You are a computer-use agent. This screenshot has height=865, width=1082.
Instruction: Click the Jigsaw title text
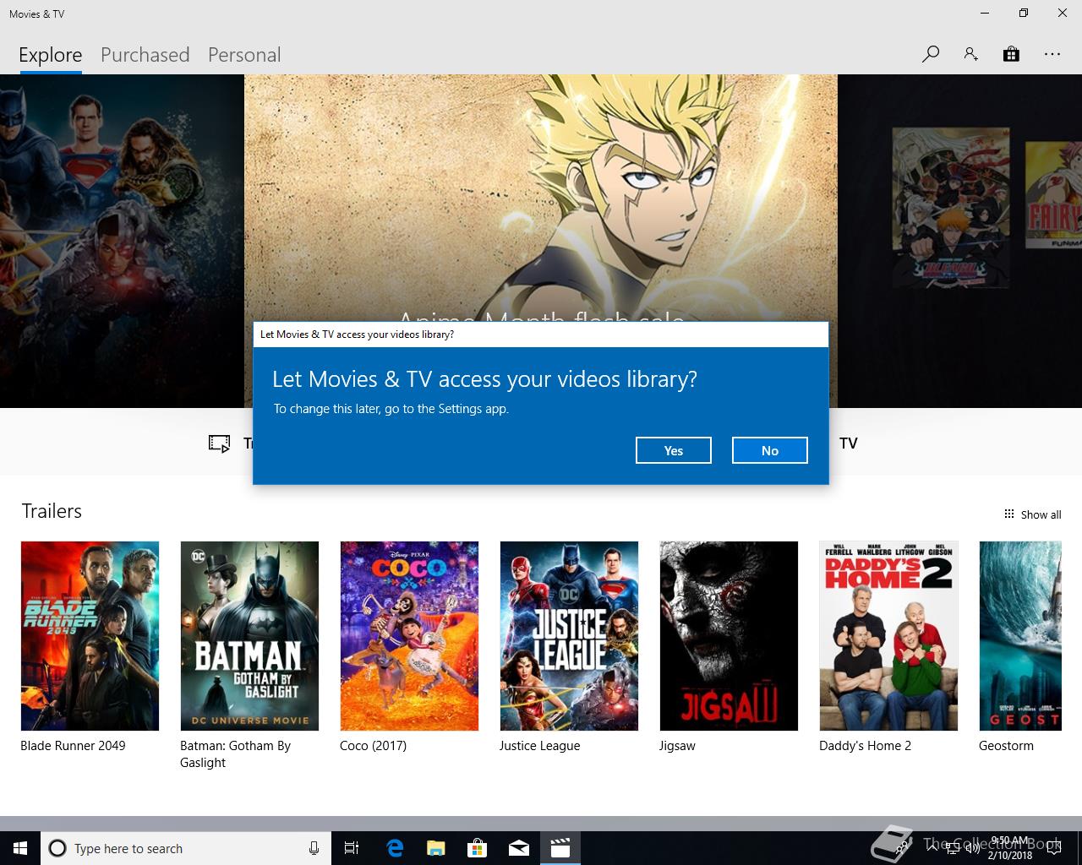[x=677, y=746]
